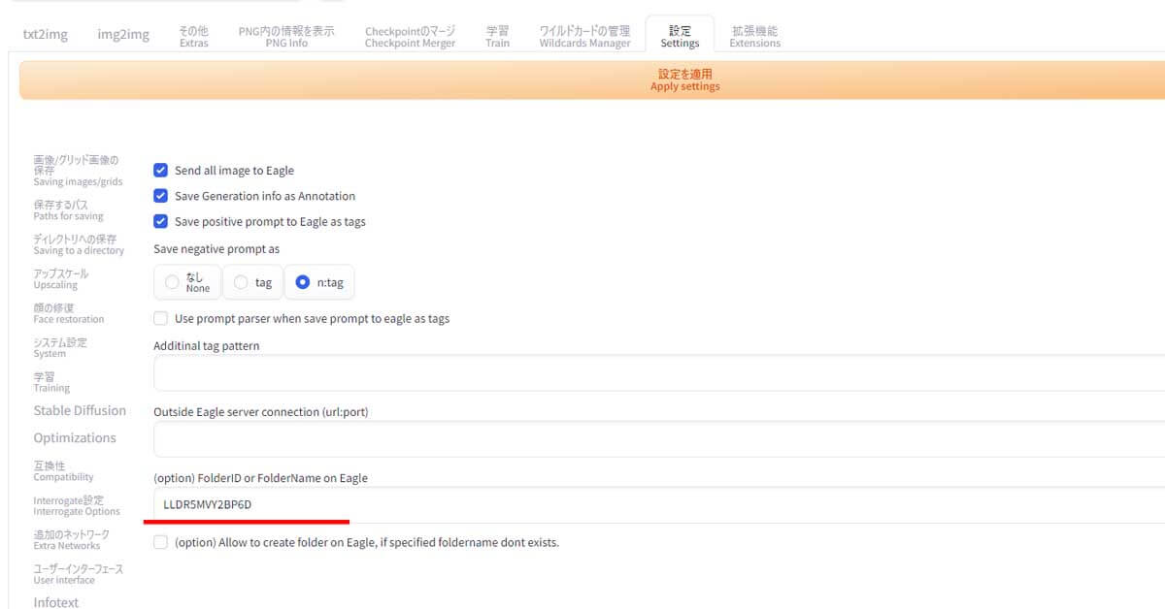Open the Wildcards Manager tab

584,37
